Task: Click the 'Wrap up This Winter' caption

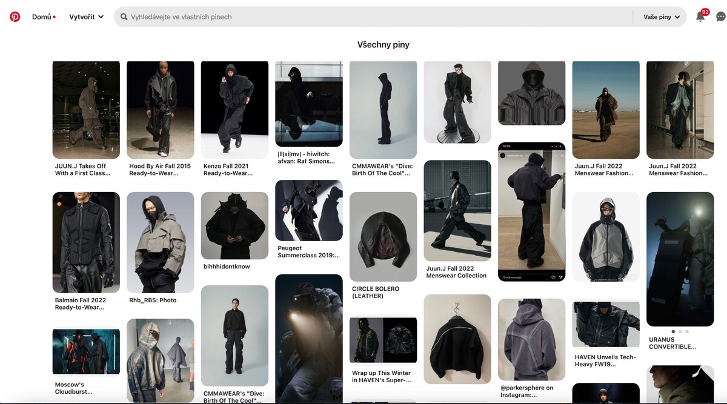Action: (x=382, y=377)
